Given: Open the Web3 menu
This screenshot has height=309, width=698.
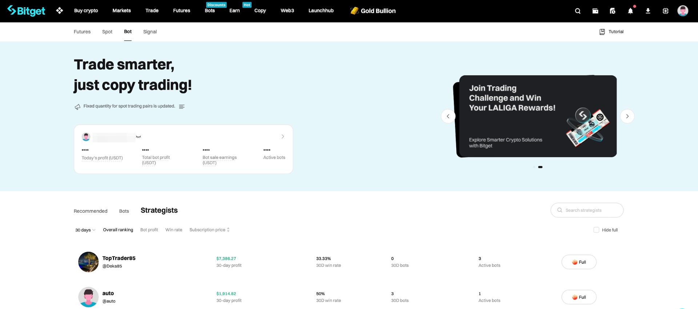Looking at the screenshot, I should [x=287, y=11].
